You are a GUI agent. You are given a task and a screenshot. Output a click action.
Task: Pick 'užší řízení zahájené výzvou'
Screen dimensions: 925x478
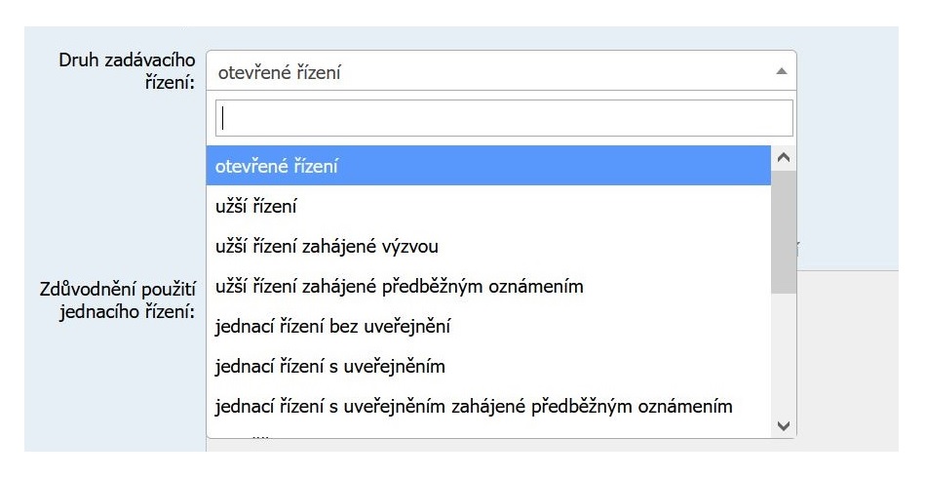487,246
